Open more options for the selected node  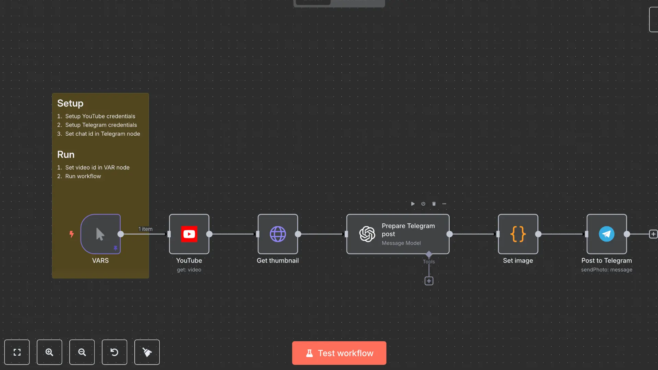pyautogui.click(x=444, y=203)
